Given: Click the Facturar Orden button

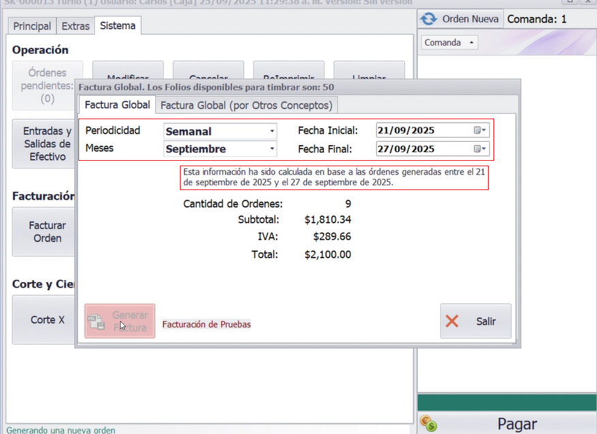Looking at the screenshot, I should tap(46, 232).
